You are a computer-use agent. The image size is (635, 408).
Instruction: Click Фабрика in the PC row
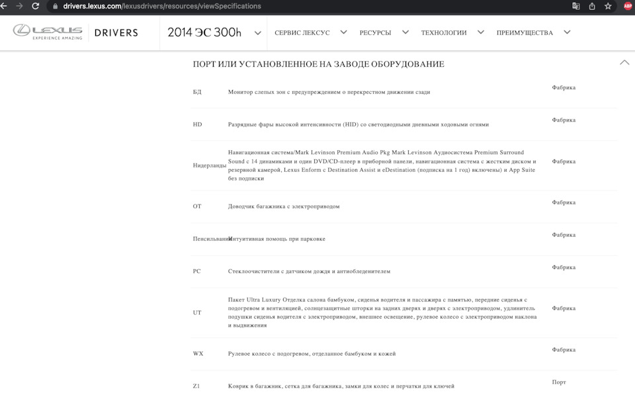tap(564, 267)
